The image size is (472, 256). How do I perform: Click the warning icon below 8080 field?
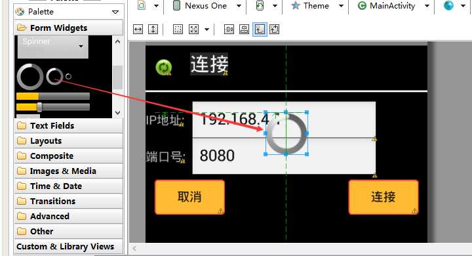coord(374,175)
